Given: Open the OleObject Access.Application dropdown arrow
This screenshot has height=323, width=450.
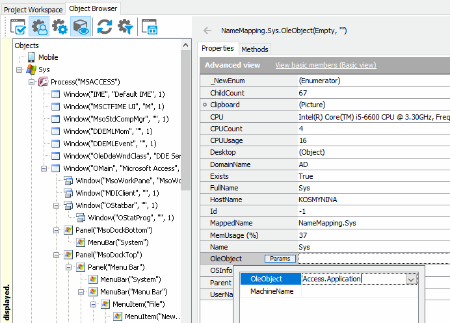Looking at the screenshot, I should [410, 279].
